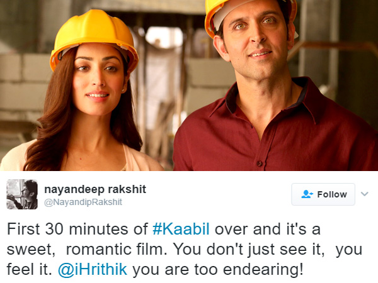Click the 'feel it.' words in tweet

(30, 270)
